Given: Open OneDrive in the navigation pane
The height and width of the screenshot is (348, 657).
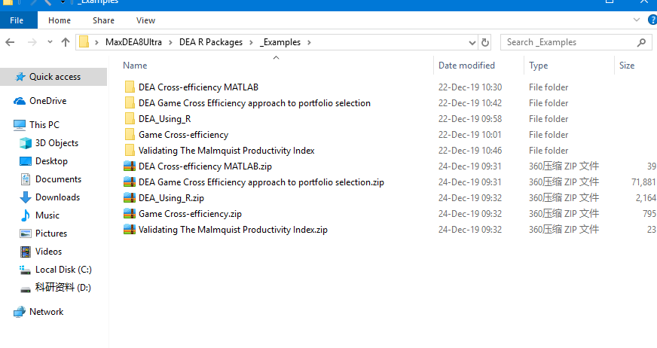Looking at the screenshot, I should pos(47,101).
